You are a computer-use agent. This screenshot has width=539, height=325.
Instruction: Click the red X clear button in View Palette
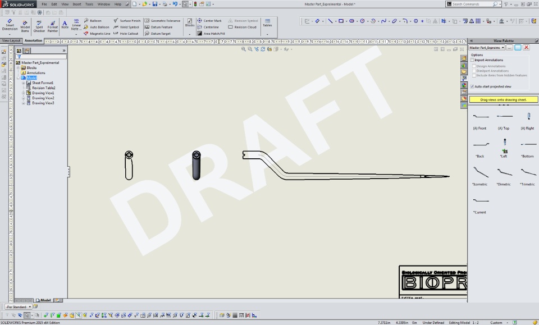tap(526, 48)
